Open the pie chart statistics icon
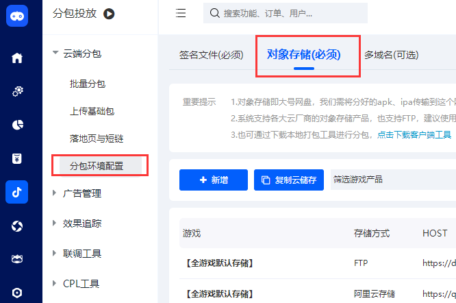 pos(17,125)
